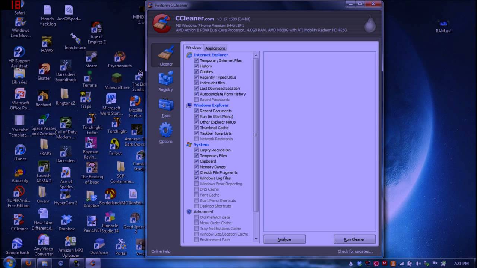477x268 pixels.
Task: Click the Analyze button
Action: [284, 239]
